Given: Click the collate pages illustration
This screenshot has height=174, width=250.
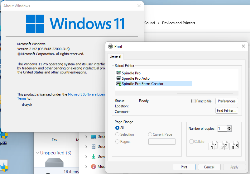Looking at the screenshot, I should pos(224,145).
